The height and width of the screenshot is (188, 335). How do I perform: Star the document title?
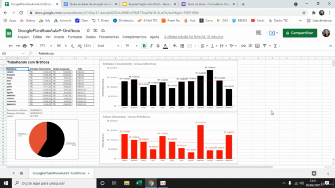[x=88, y=30]
